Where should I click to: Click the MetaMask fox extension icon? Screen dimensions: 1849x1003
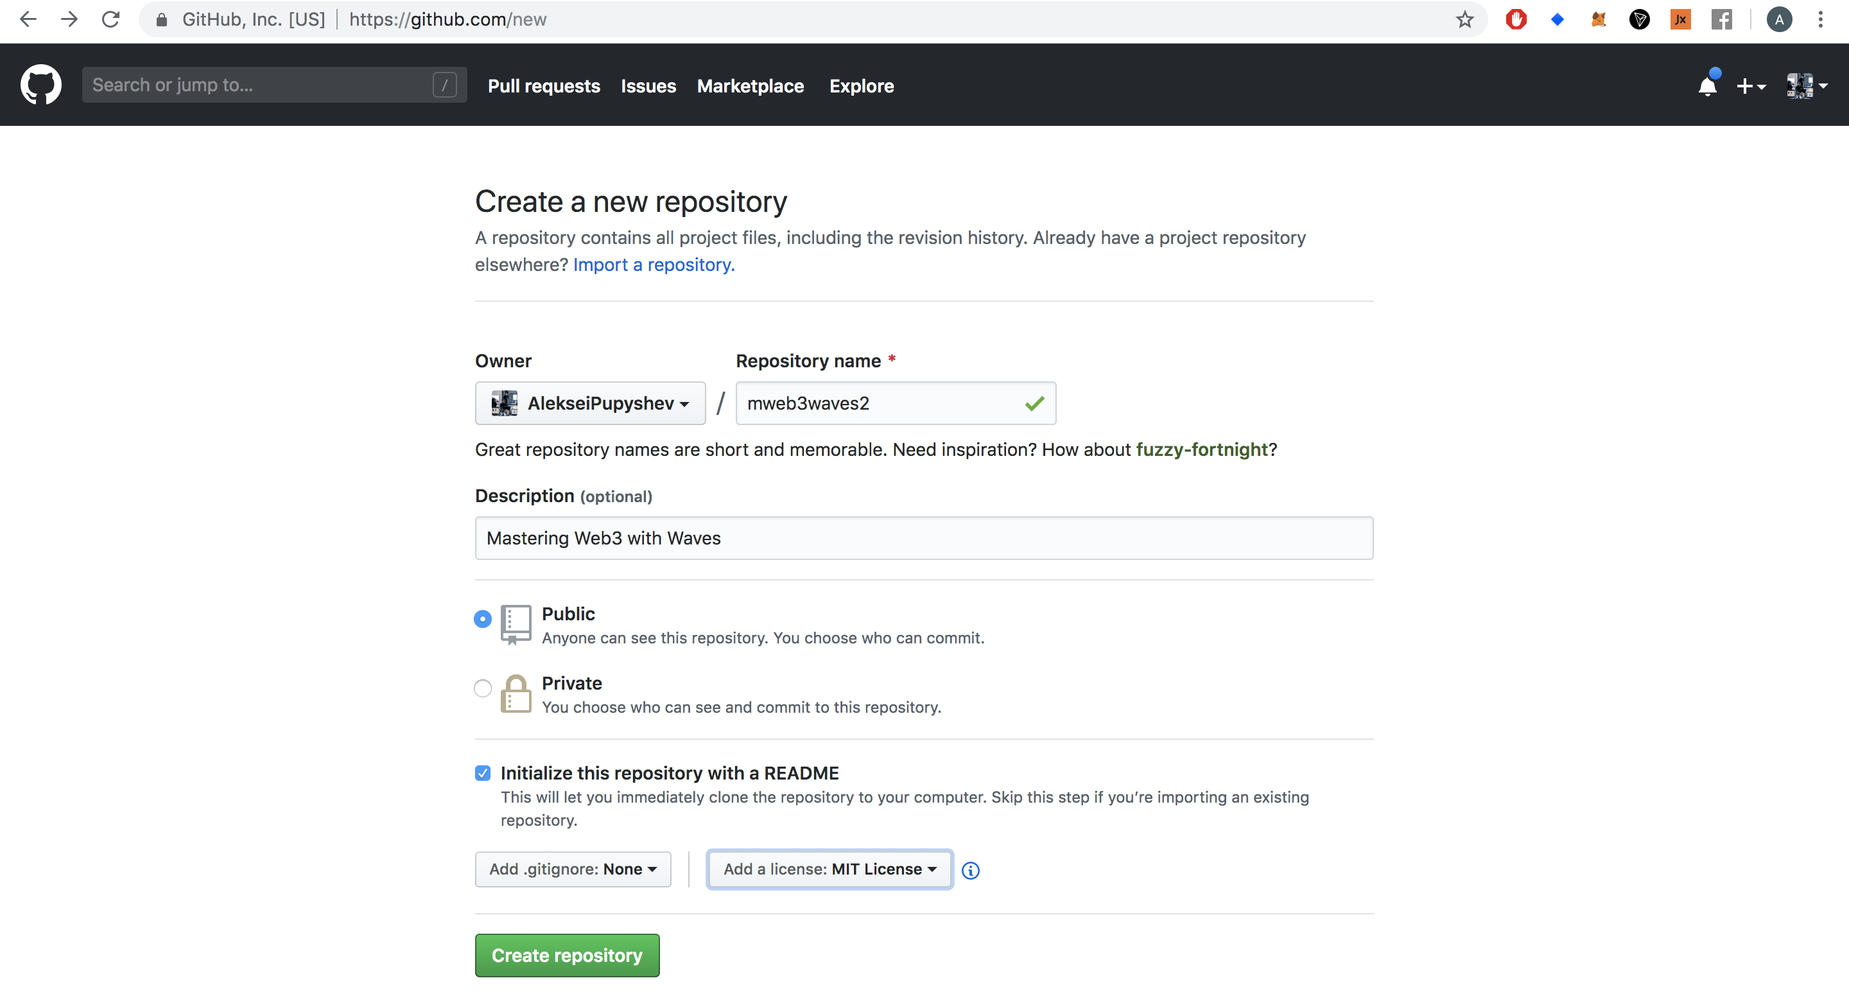1598,19
